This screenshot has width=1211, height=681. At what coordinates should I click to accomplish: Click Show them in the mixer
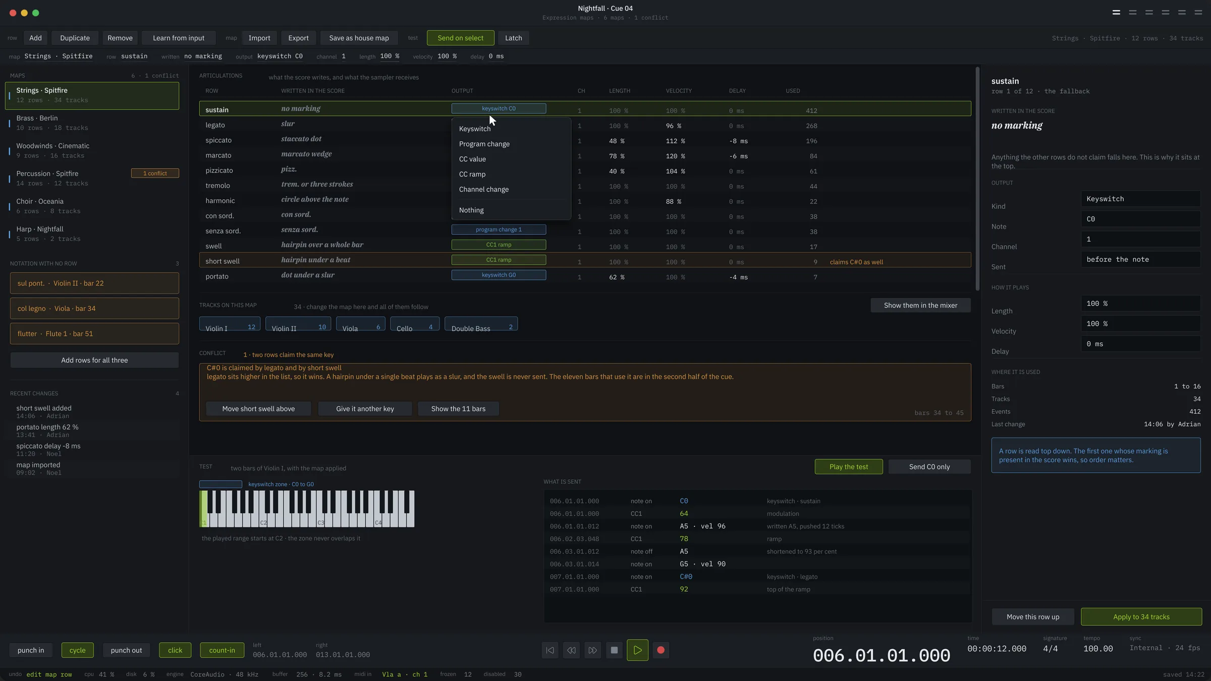pyautogui.click(x=920, y=305)
